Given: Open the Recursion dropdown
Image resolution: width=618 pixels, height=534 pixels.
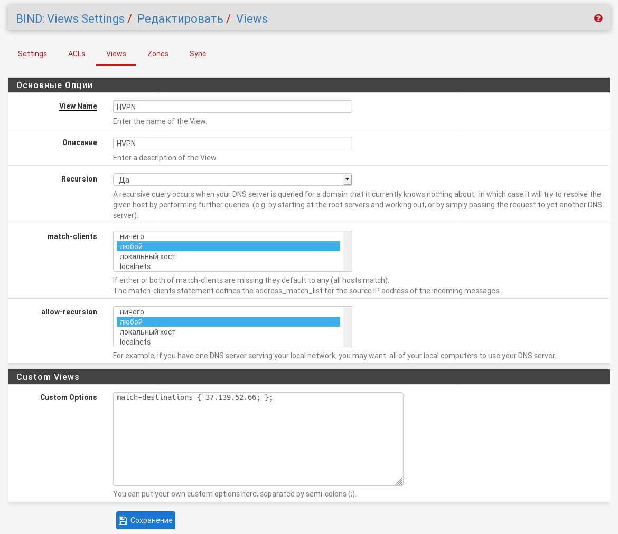Looking at the screenshot, I should tap(232, 179).
